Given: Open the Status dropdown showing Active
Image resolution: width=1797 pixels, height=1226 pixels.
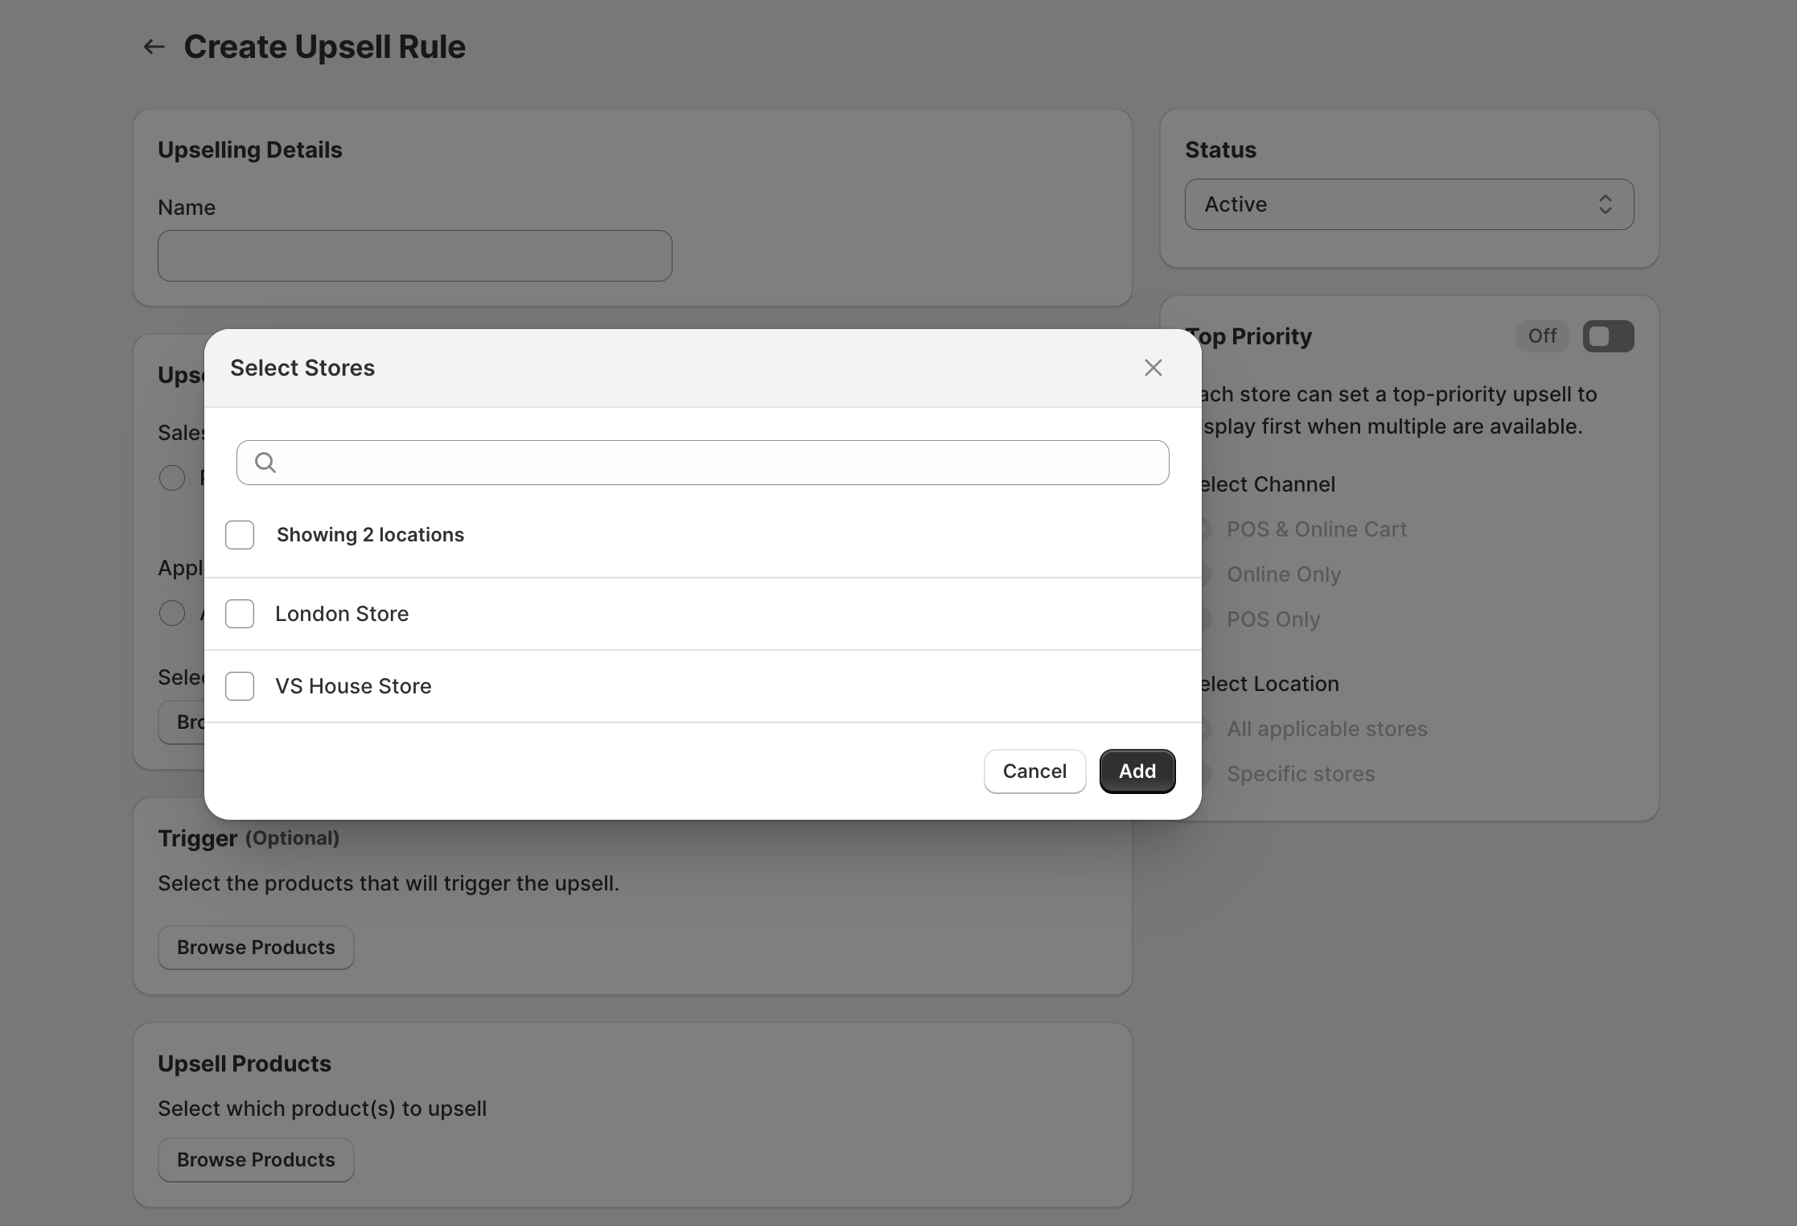Looking at the screenshot, I should pyautogui.click(x=1408, y=204).
